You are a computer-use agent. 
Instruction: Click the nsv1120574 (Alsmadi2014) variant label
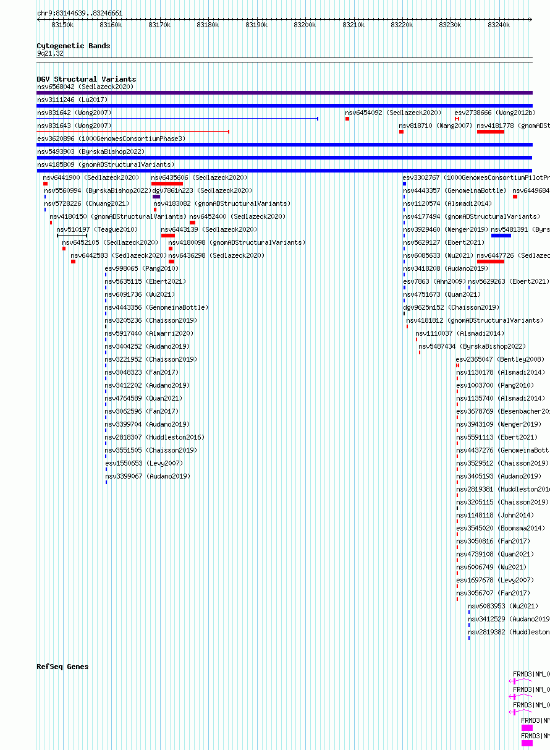click(447, 204)
